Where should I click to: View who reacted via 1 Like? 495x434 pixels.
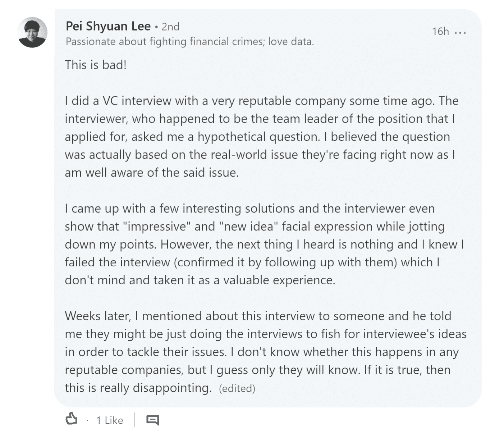tap(110, 420)
